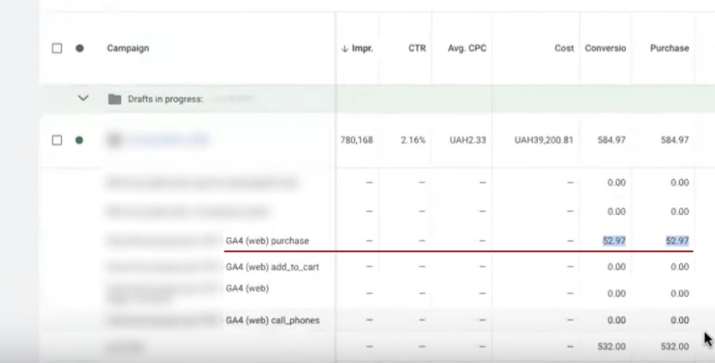This screenshot has height=363, width=715.
Task: Tick the select-all checkbox in table header
Action: [57, 48]
